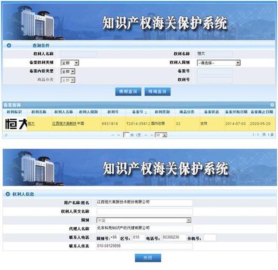This screenshot has width=278, height=270.
Task: Click the 联系人传真 fax field
Action: (x=145, y=246)
